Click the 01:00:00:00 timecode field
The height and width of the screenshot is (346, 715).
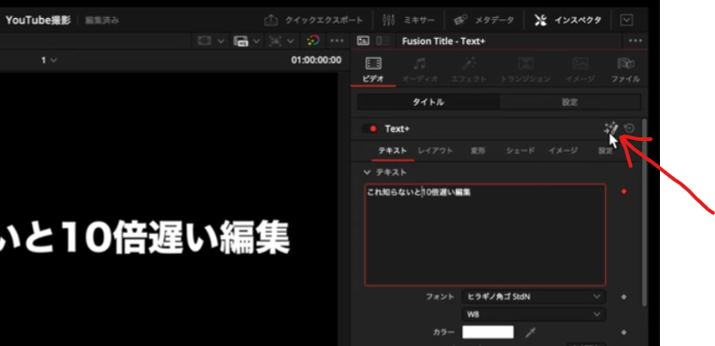[x=316, y=61]
